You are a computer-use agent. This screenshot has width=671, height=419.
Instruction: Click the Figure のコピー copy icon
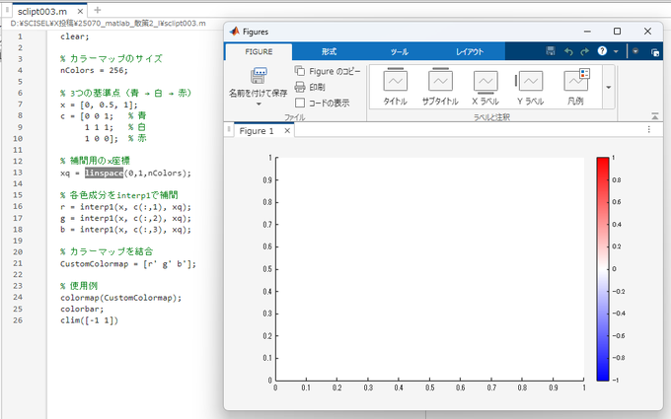[300, 71]
